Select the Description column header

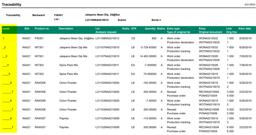point(66,29)
